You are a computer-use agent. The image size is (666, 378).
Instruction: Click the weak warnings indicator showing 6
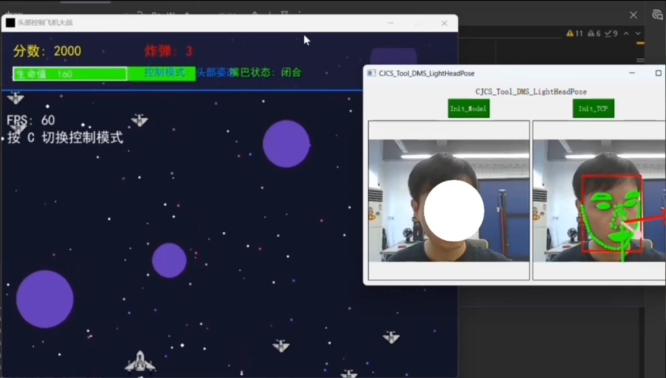(x=594, y=34)
